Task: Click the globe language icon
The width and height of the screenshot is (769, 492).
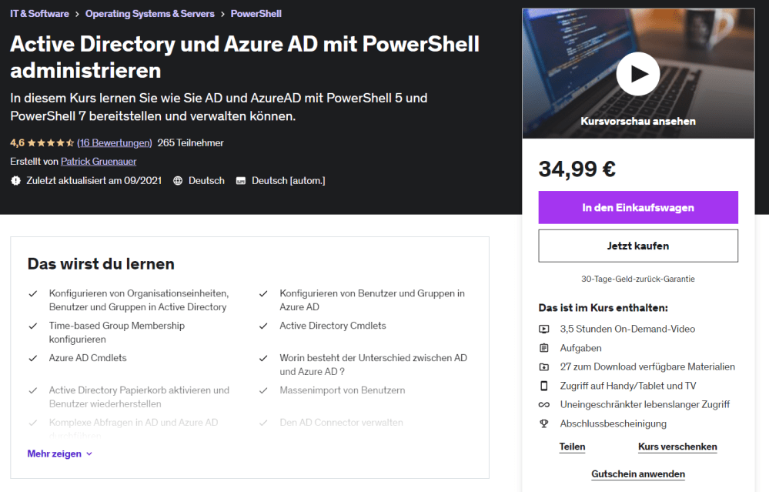Action: tap(178, 181)
